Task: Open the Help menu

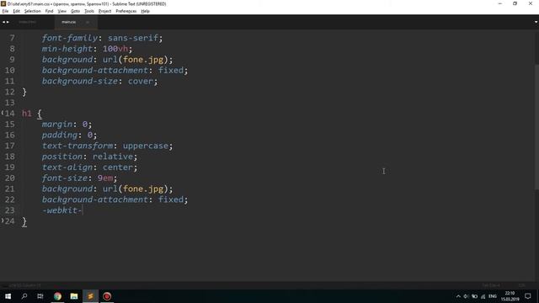Action: click(146, 11)
